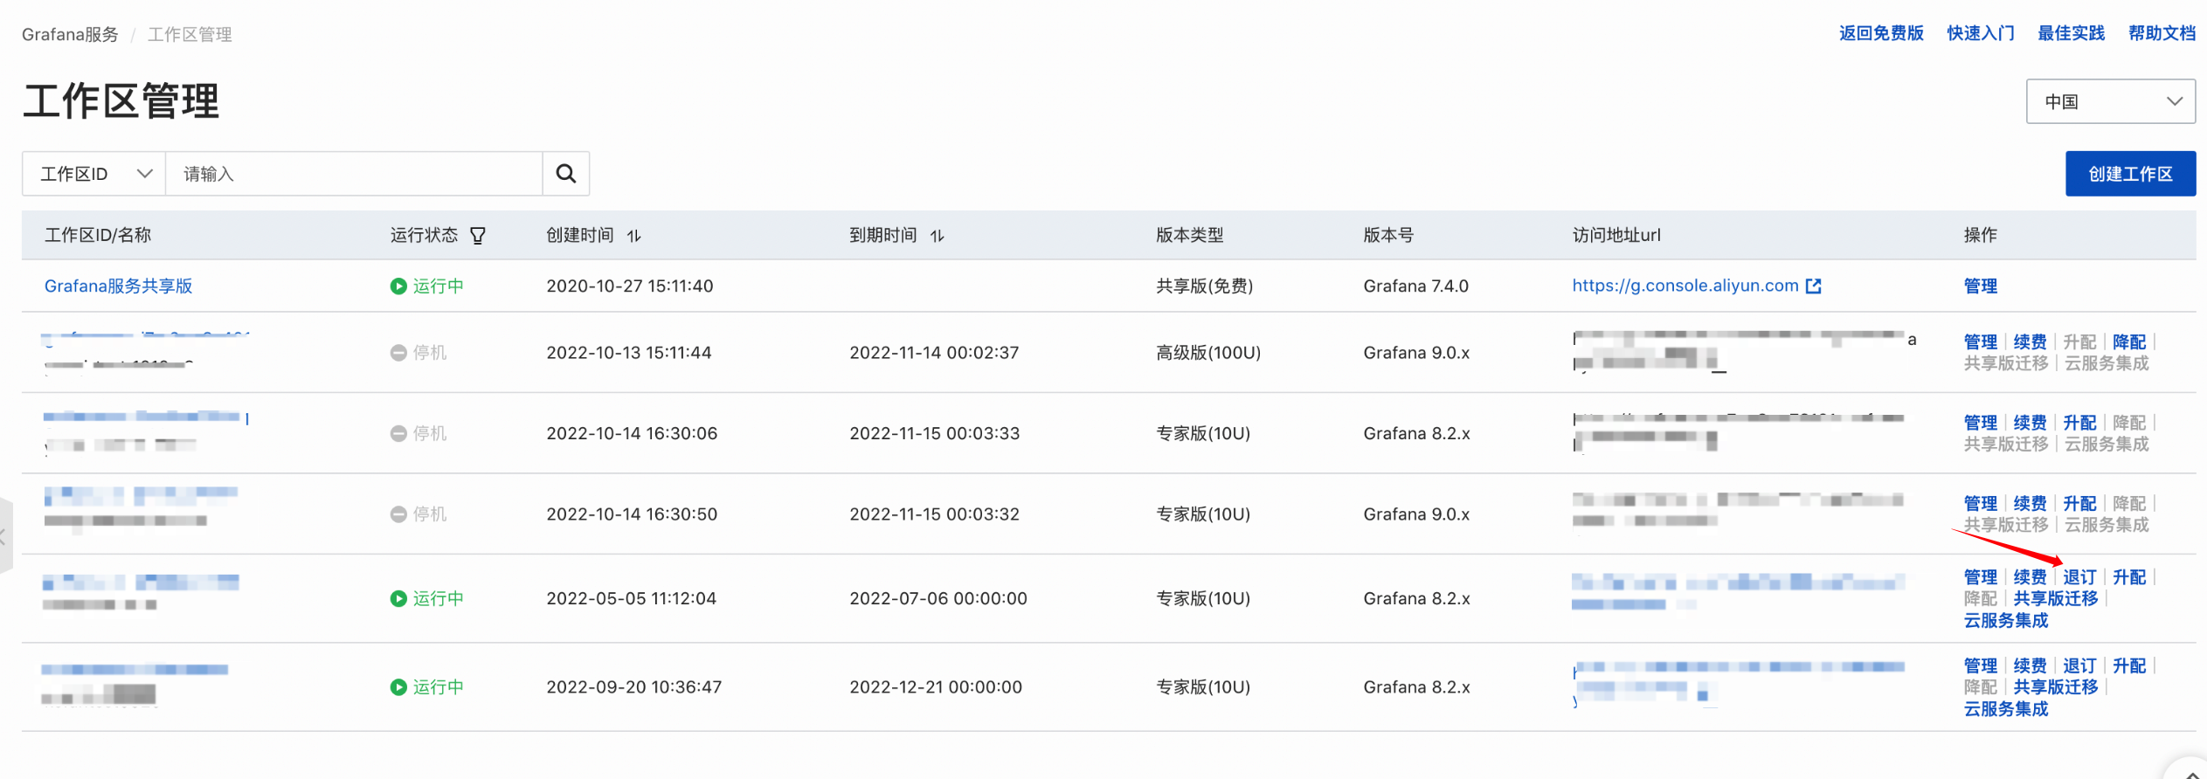
Task: Open https://g.console.aliyun.com URL link
Action: (1685, 286)
